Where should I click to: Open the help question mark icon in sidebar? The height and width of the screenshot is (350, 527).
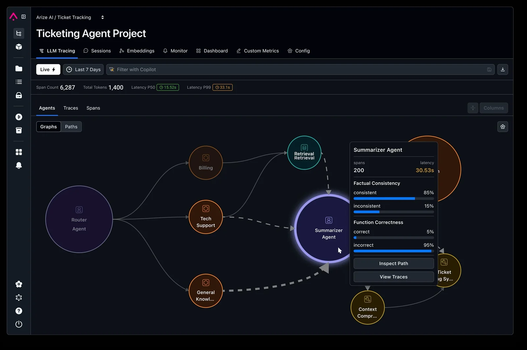[19, 311]
